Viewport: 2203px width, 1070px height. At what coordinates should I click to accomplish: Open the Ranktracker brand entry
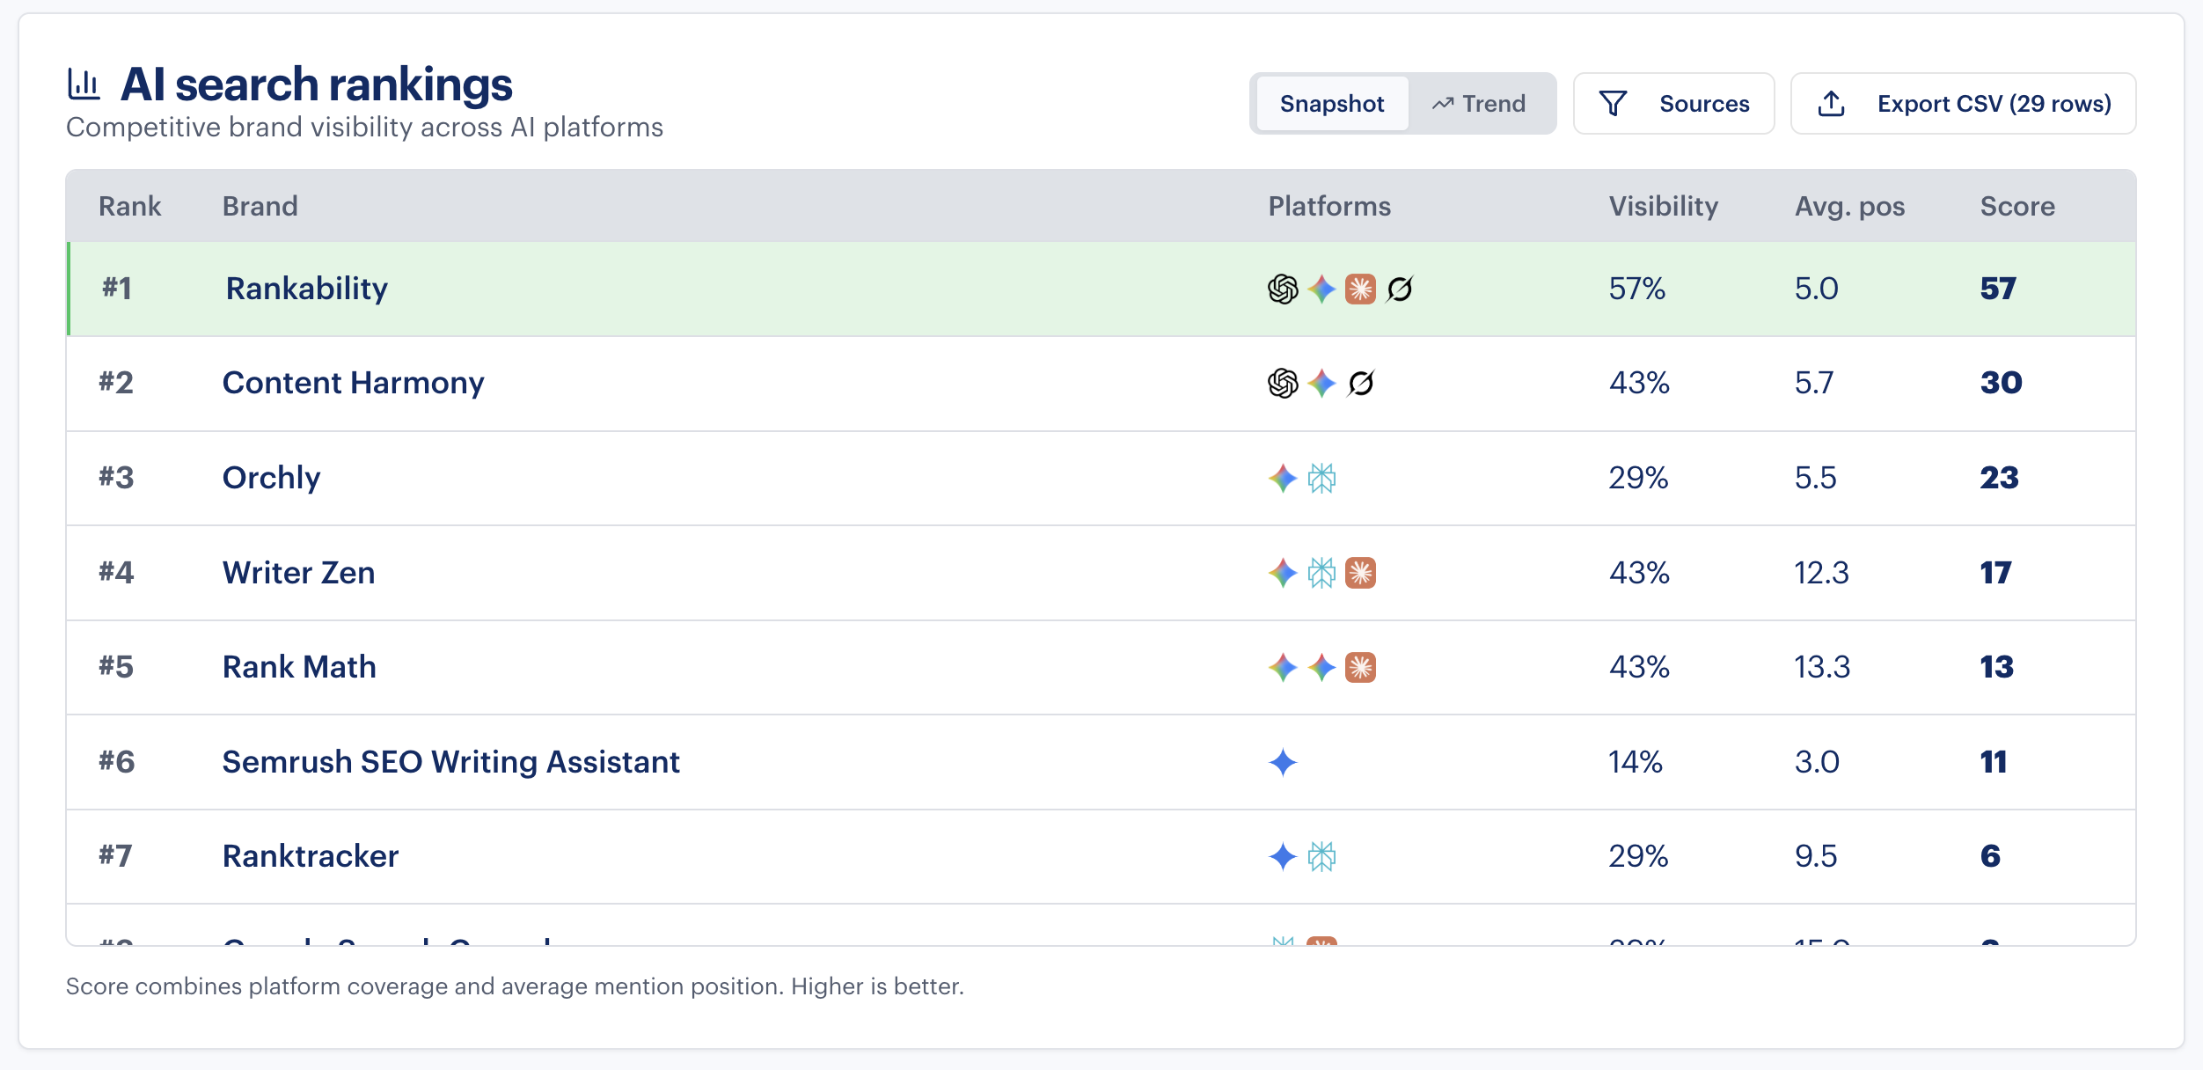pyautogui.click(x=311, y=856)
